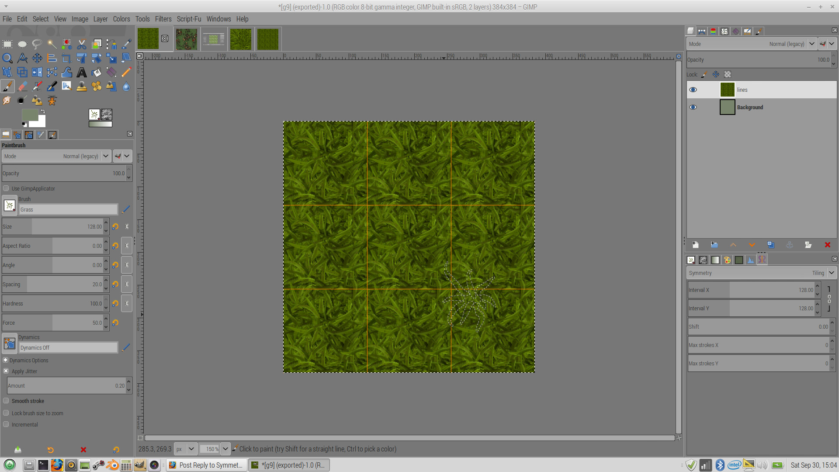Select the Heal tool bandage icon
Screen dimensions: 839x472
(x=97, y=87)
